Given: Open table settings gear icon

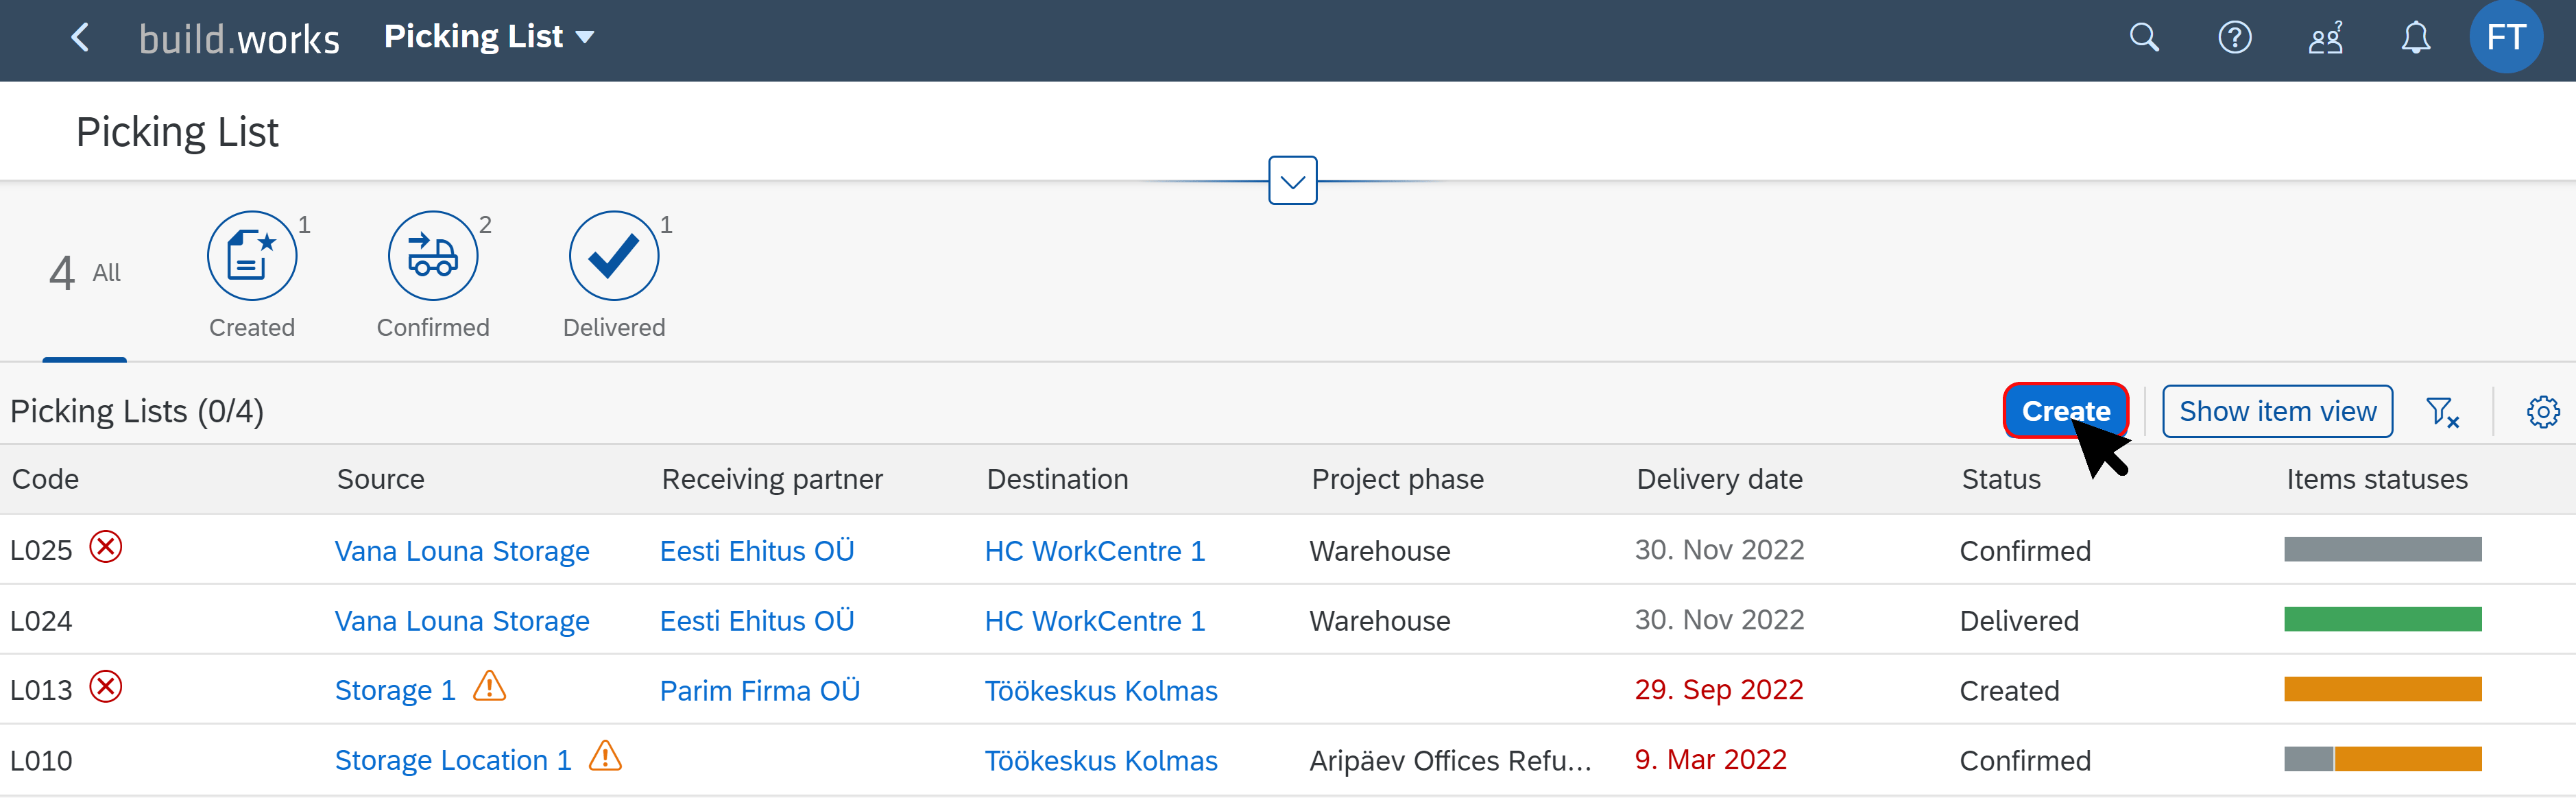Looking at the screenshot, I should (x=2542, y=411).
